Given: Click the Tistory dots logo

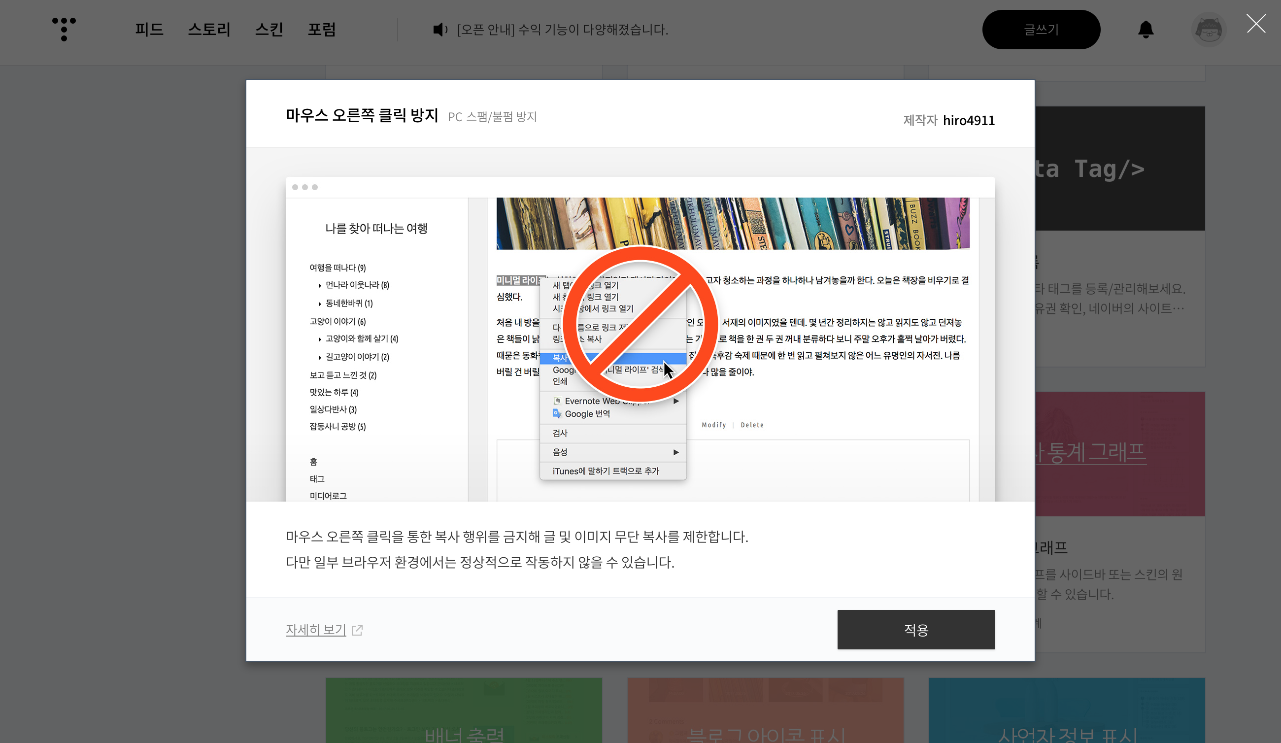Looking at the screenshot, I should pyautogui.click(x=64, y=29).
